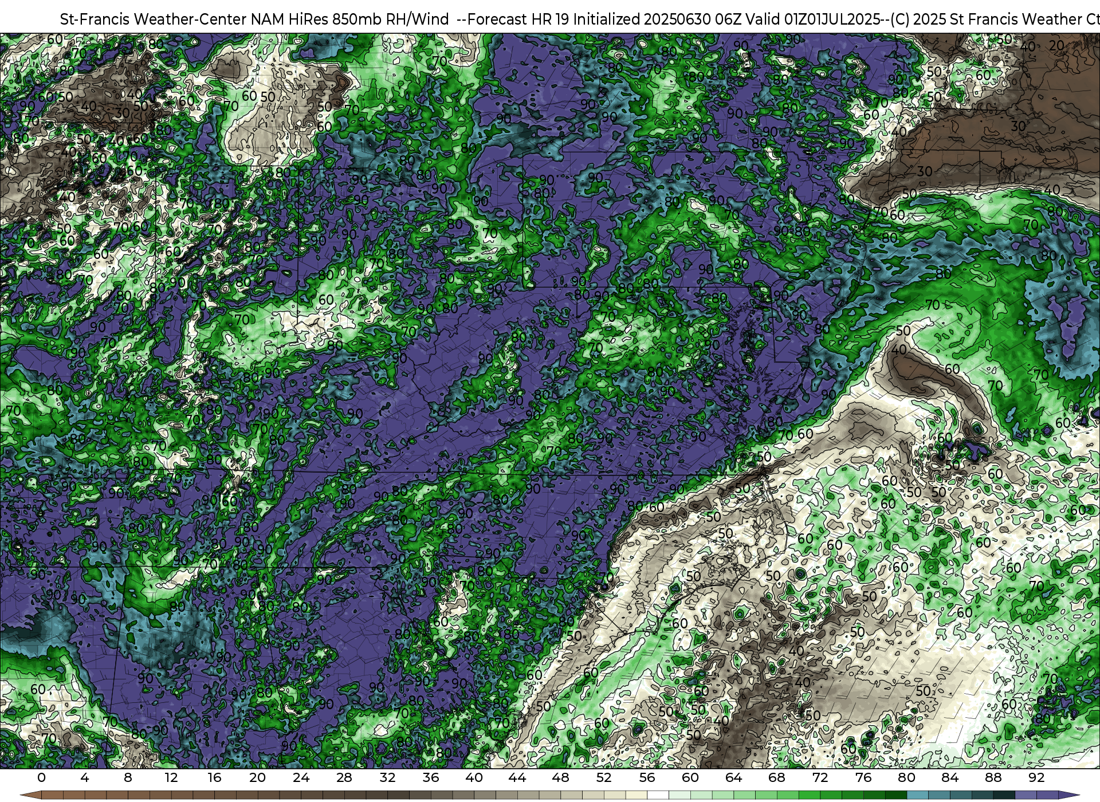Click the colorbar tick label '20'
Screen dimensions: 1100x802
pyautogui.click(x=258, y=777)
